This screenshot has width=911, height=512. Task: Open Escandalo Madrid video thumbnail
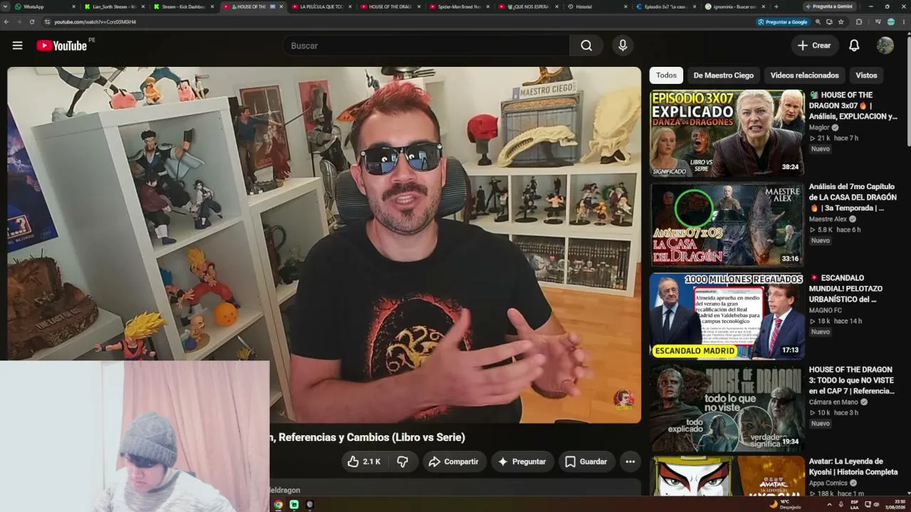click(727, 316)
